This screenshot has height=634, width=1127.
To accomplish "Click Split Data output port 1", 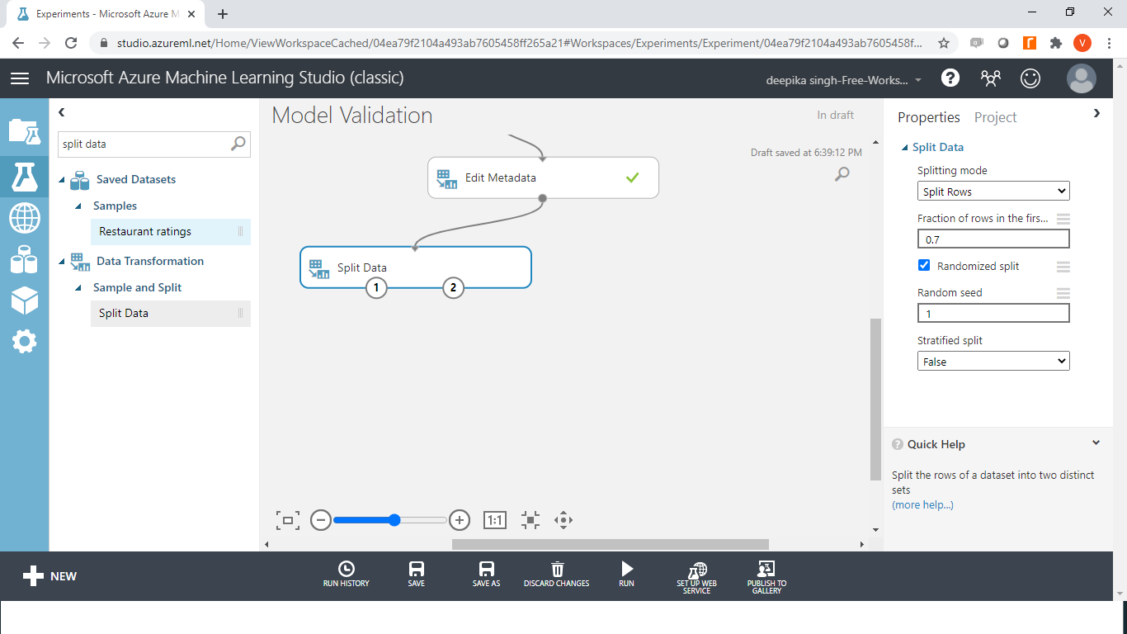I will point(376,287).
